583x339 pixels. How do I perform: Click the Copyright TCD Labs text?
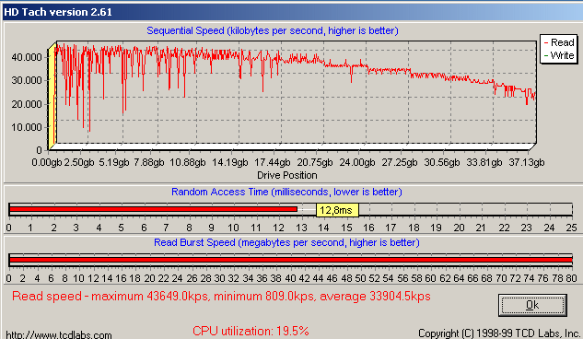(500, 333)
